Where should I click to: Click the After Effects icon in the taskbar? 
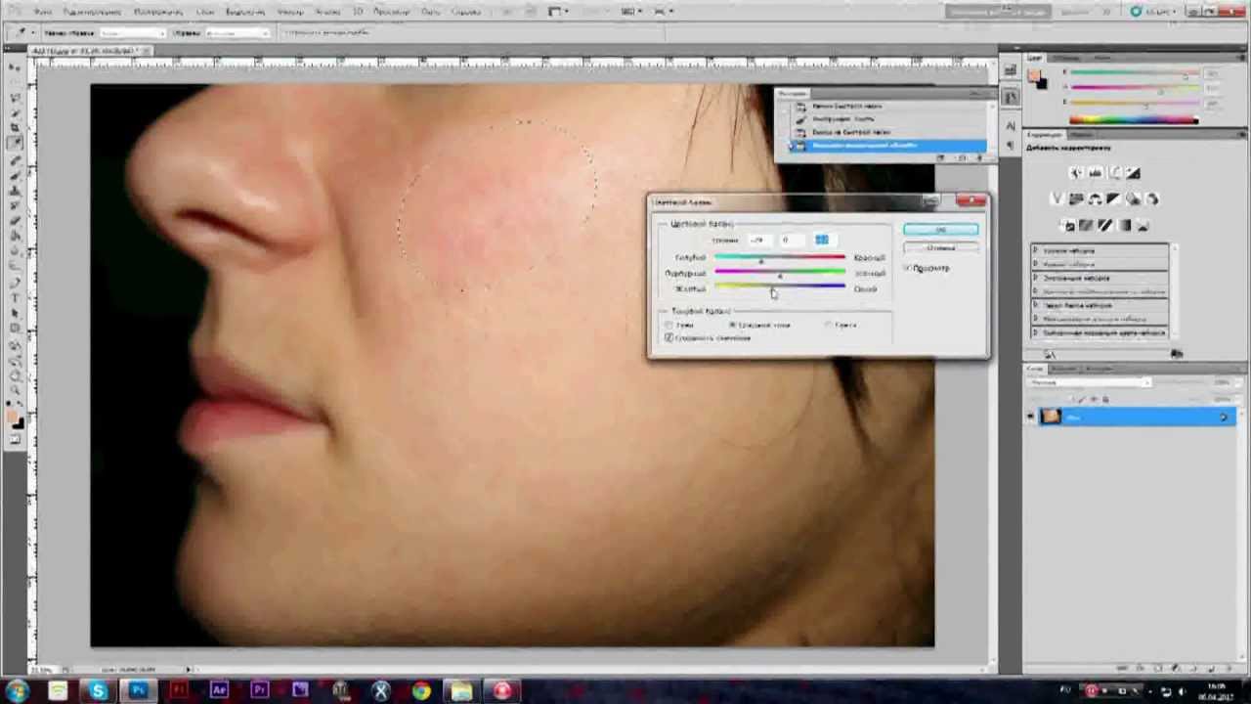(x=219, y=692)
